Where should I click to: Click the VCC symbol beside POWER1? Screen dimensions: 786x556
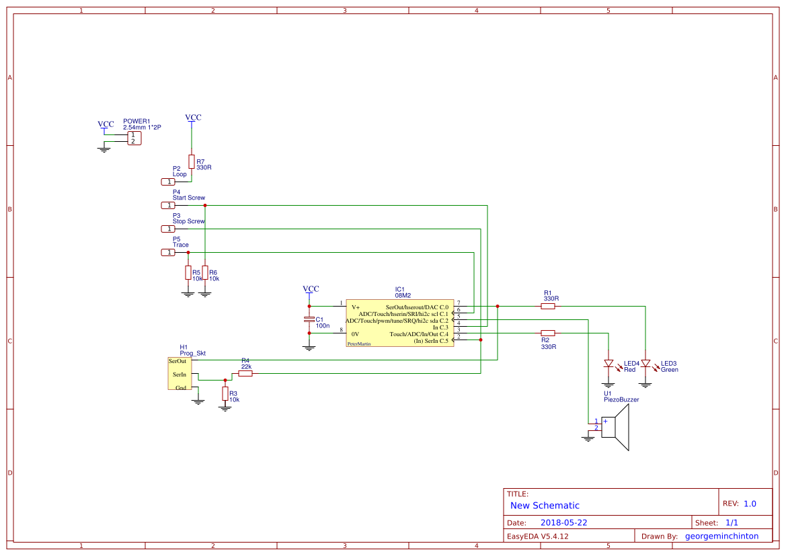point(106,126)
